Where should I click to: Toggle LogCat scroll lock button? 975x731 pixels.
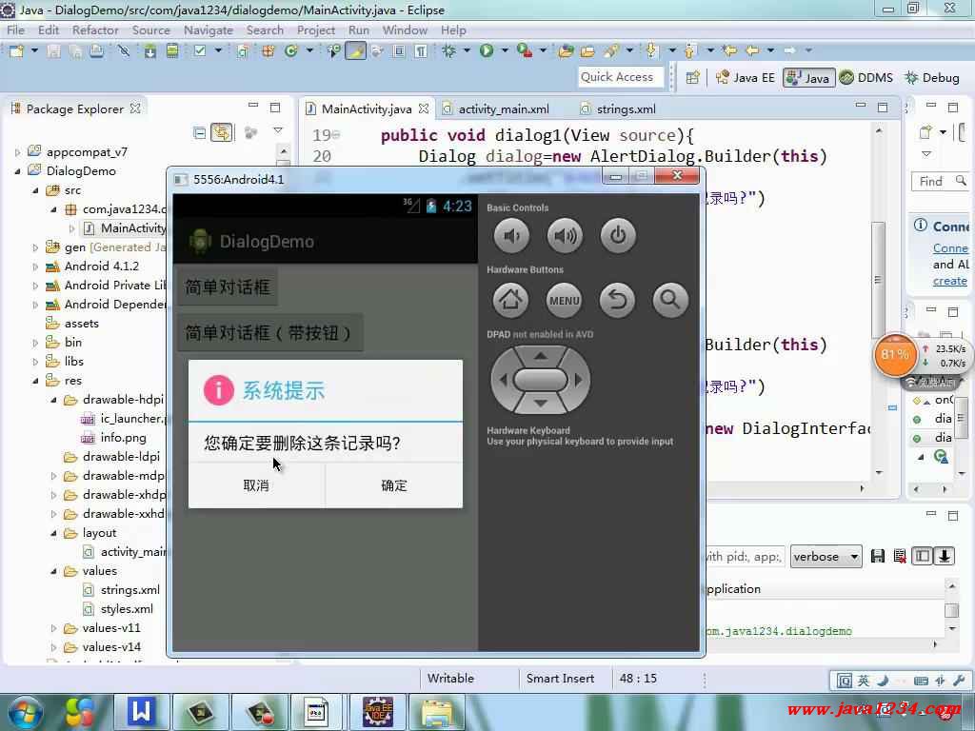(944, 556)
